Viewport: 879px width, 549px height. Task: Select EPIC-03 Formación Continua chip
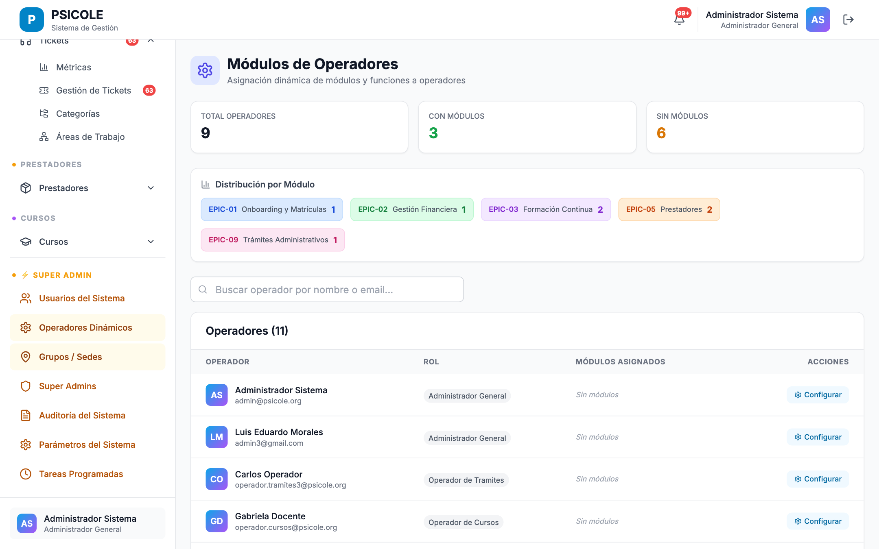click(x=546, y=209)
